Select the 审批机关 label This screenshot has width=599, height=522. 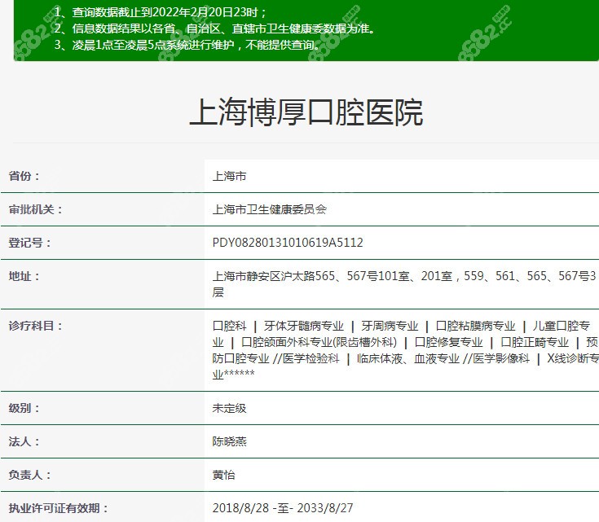(x=36, y=209)
